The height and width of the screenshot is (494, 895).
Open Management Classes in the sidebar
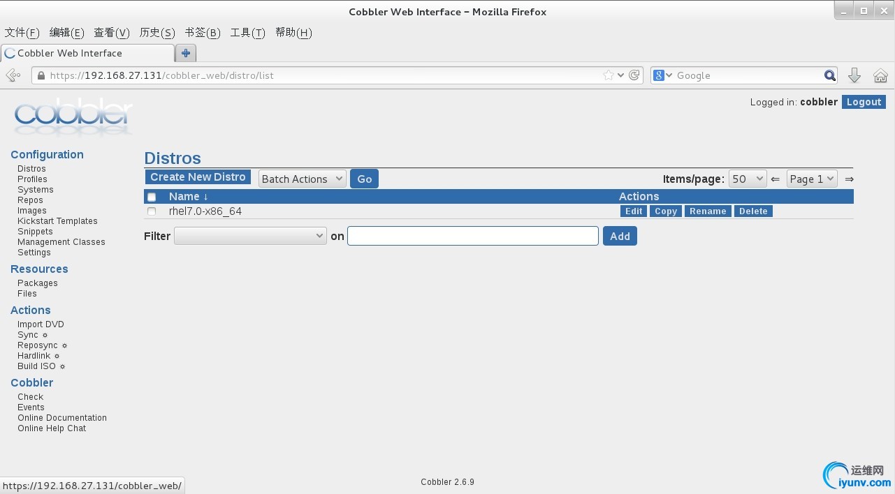tap(61, 242)
